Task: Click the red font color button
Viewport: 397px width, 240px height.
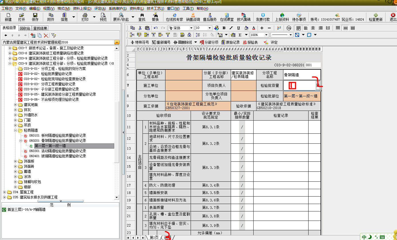Action: tap(254, 28)
